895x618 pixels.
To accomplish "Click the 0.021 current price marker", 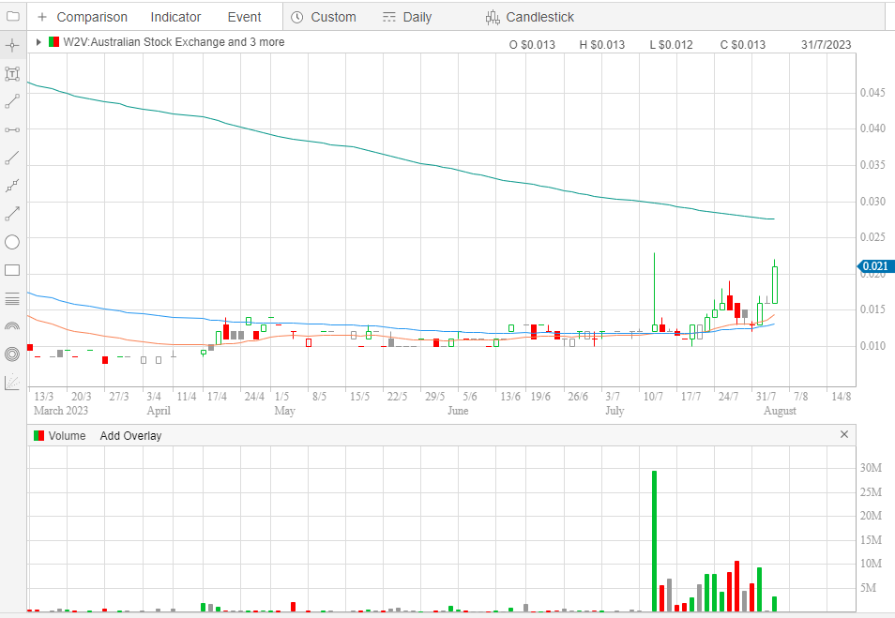I will click(x=875, y=266).
